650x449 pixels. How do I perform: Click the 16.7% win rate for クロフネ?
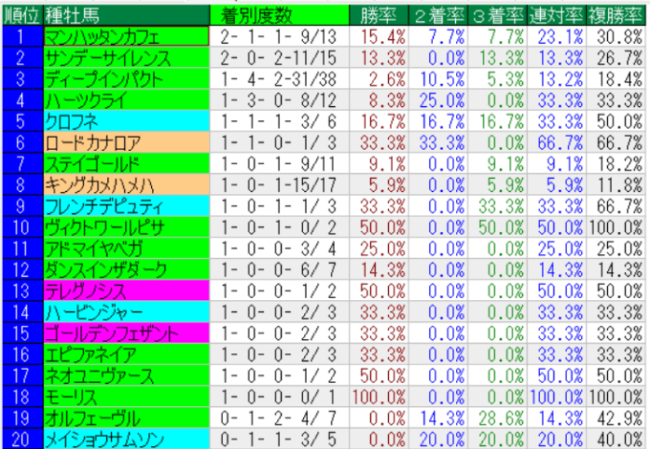click(x=379, y=121)
